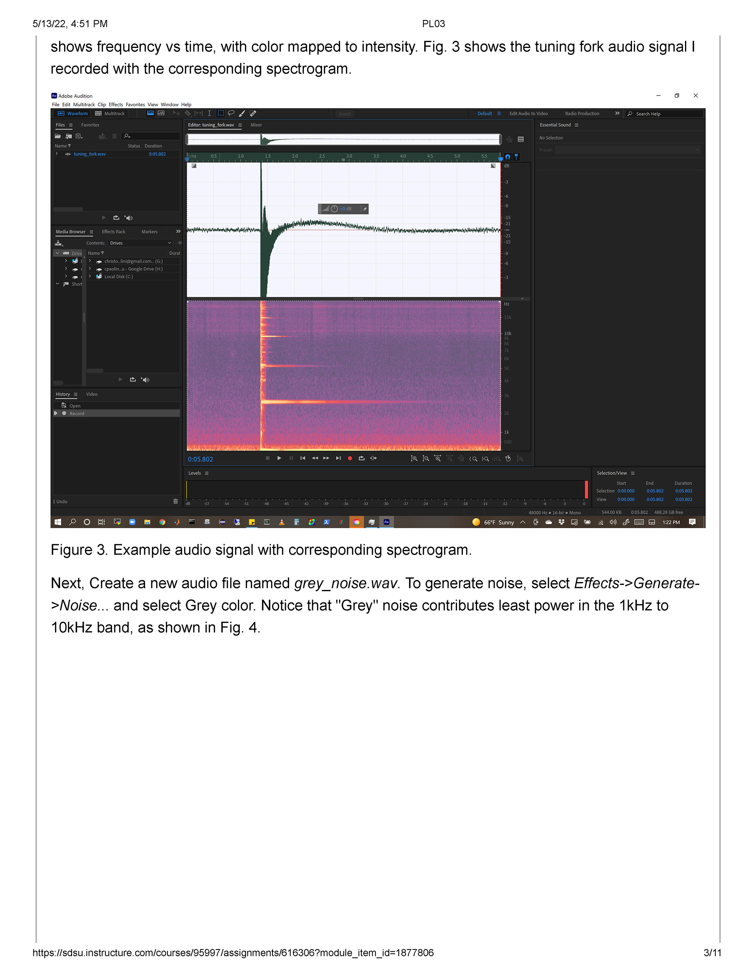The image size is (755, 977).
Task: Click Search Help field
Action: (x=664, y=114)
